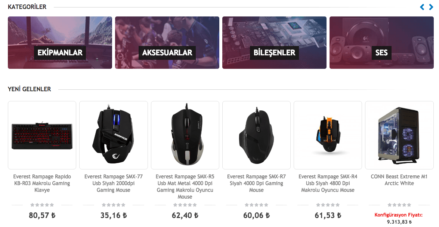Open Everest Rampage SMX-R5 title link
The width and height of the screenshot is (439, 227).
pos(185,187)
